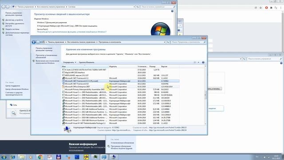Viewport: 284px width, 160px height.
Task: Sort programs by the Издатель column header
Action: 122,67
